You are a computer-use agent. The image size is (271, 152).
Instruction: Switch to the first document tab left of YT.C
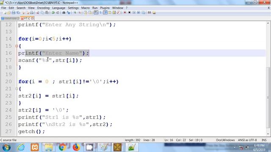click(10, 18)
